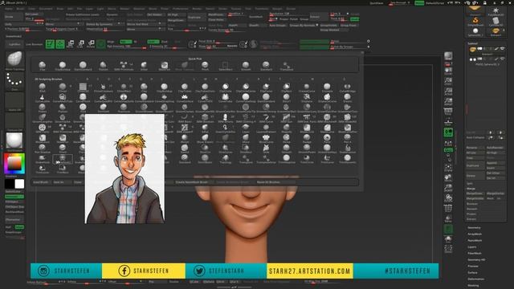Expand the Deformation subpalette
This screenshot has width=514, height=289.
(x=476, y=279)
